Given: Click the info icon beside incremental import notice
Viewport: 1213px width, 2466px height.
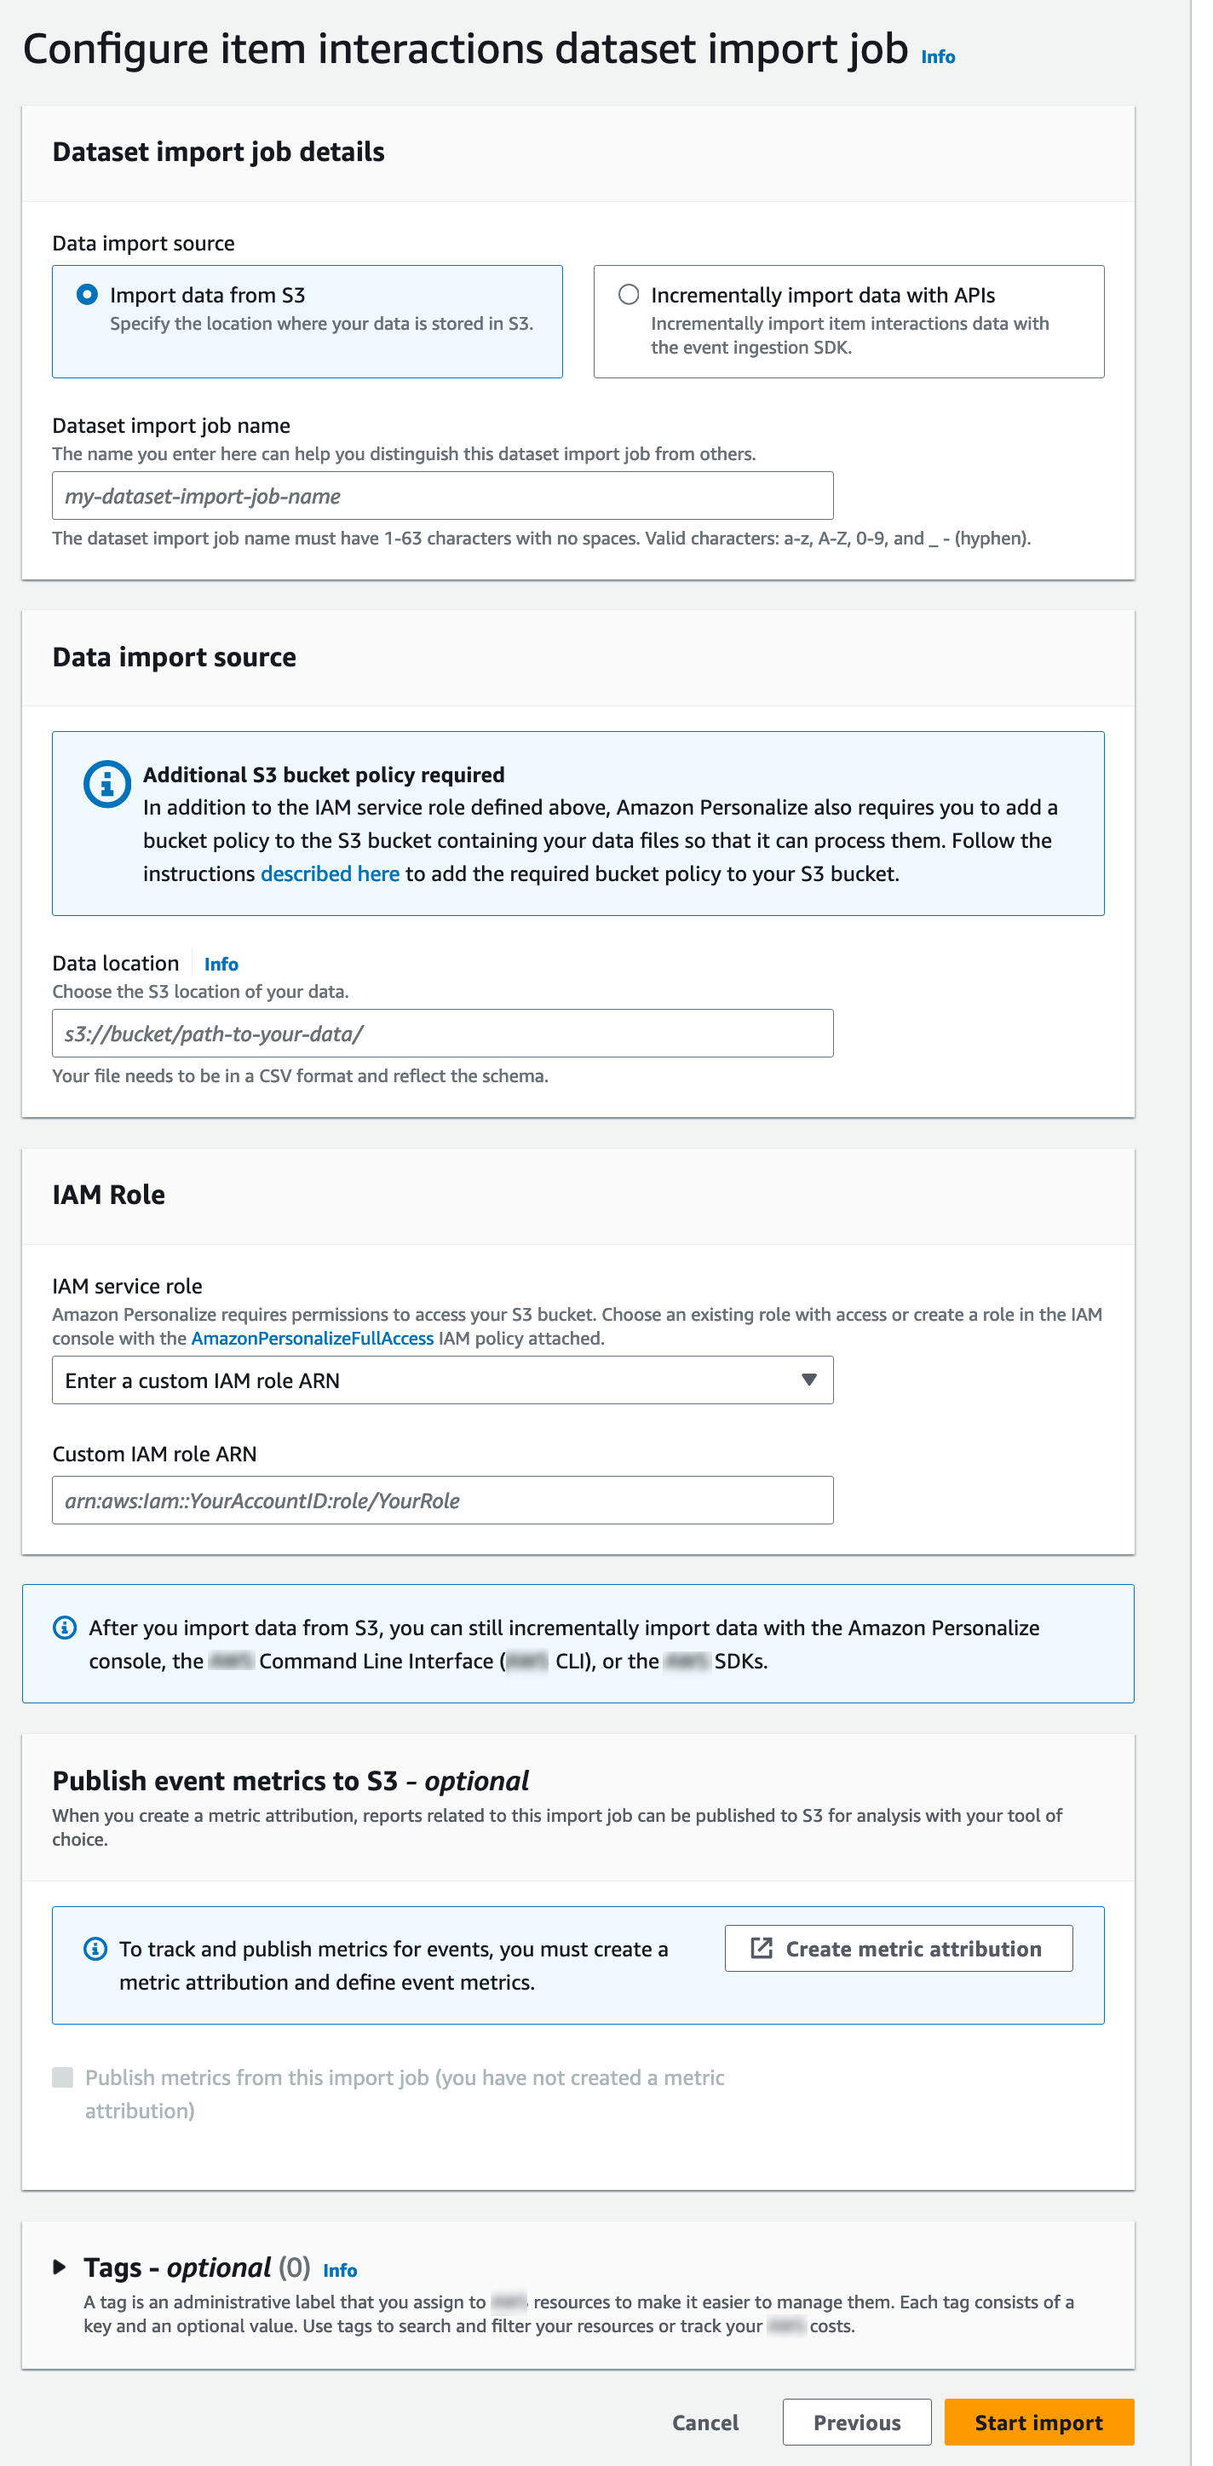Looking at the screenshot, I should click(64, 1628).
